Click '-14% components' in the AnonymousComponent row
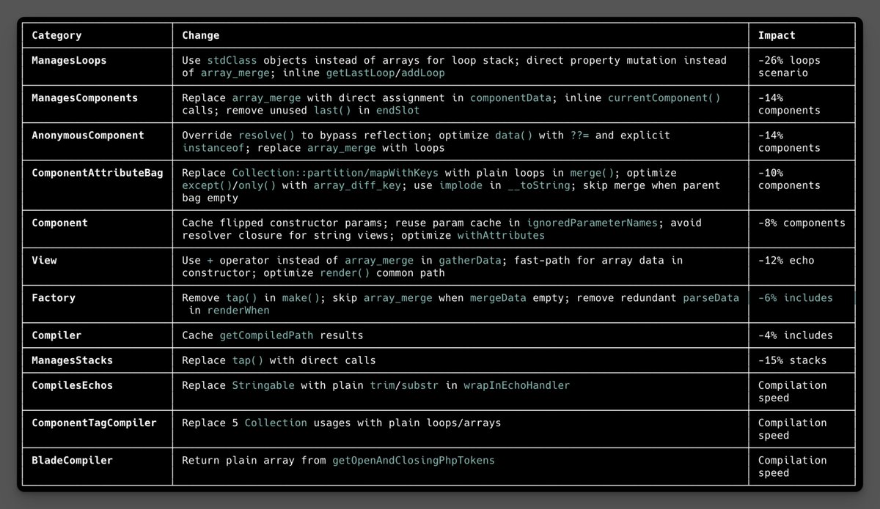Viewport: 880px width, 509px height. [789, 141]
